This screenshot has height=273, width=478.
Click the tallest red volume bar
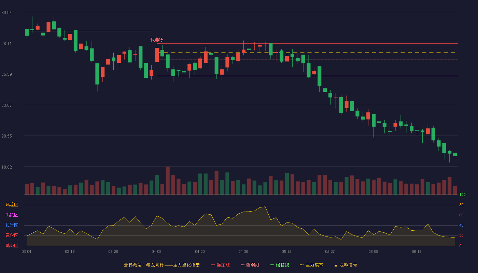[x=168, y=181]
